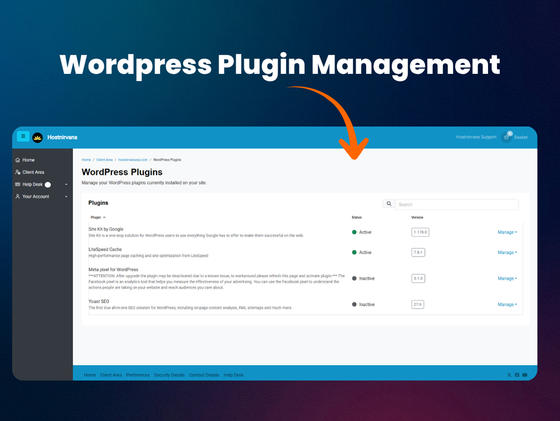The height and width of the screenshot is (421, 560).
Task: Open Manage dropdown for LiteSpeed Cache
Action: click(x=507, y=252)
